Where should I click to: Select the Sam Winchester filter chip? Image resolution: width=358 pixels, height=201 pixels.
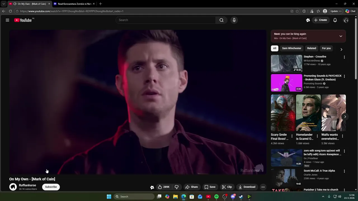click(292, 48)
